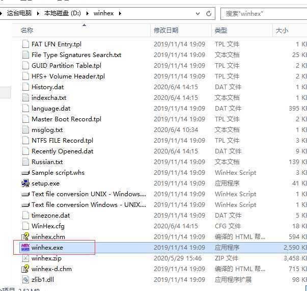Screen dimensions: 307x291
Task: Open the address bar history dropdown
Action: point(198,14)
